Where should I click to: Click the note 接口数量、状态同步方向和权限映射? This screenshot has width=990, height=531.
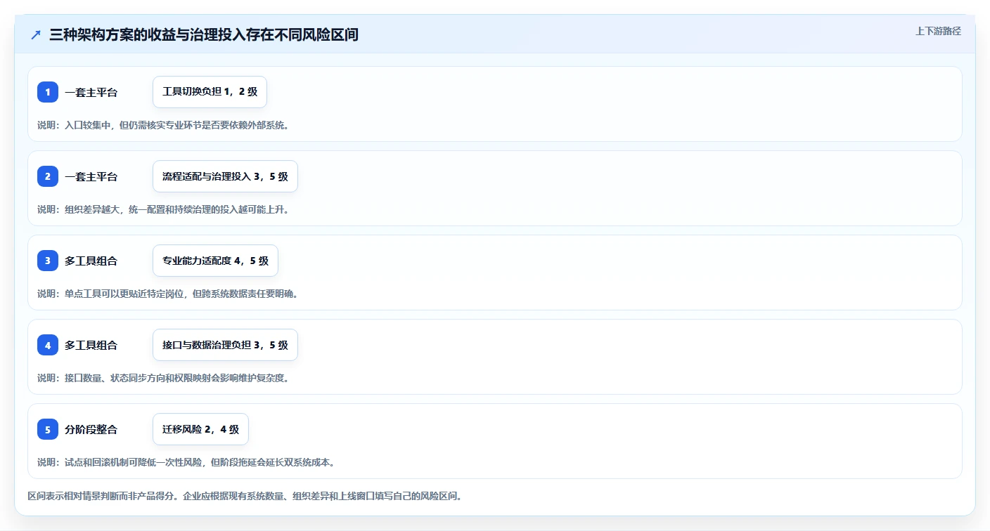pyautogui.click(x=163, y=378)
